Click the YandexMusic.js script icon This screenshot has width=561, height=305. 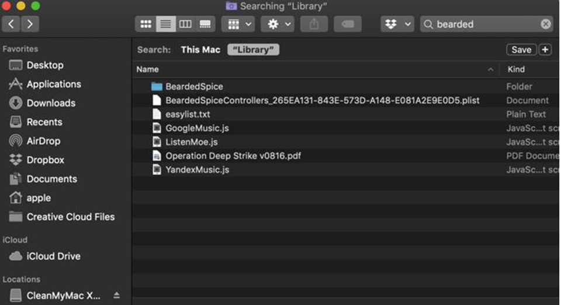click(157, 169)
